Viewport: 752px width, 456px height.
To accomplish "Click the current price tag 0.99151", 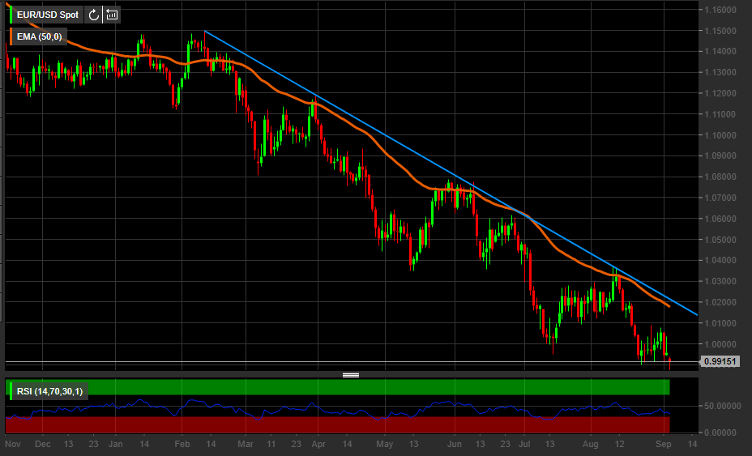I will tap(720, 361).
